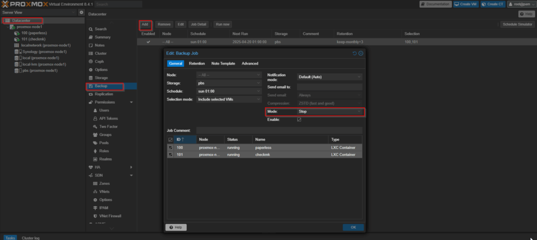Viewport: 537px width, 240px height.
Task: Uncheck the checkbox for ID 101 checkmk
Action: click(x=170, y=155)
